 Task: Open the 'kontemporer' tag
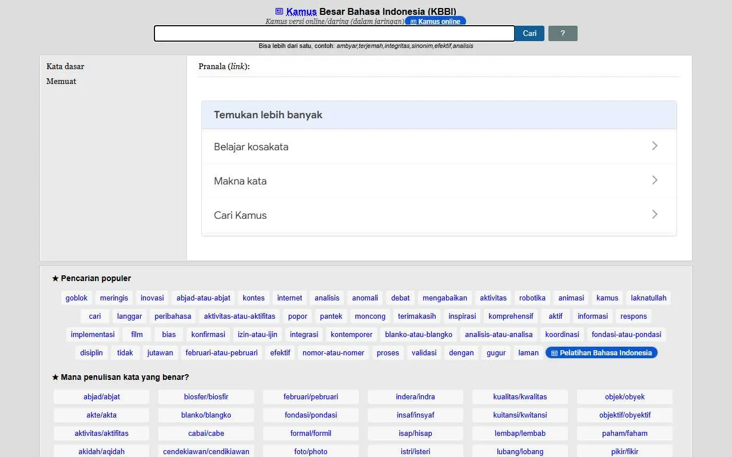tap(352, 334)
